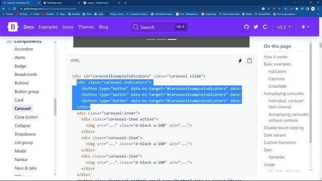The width and height of the screenshot is (322, 181).
Task: Click the browser back arrow
Action: coord(4,9)
